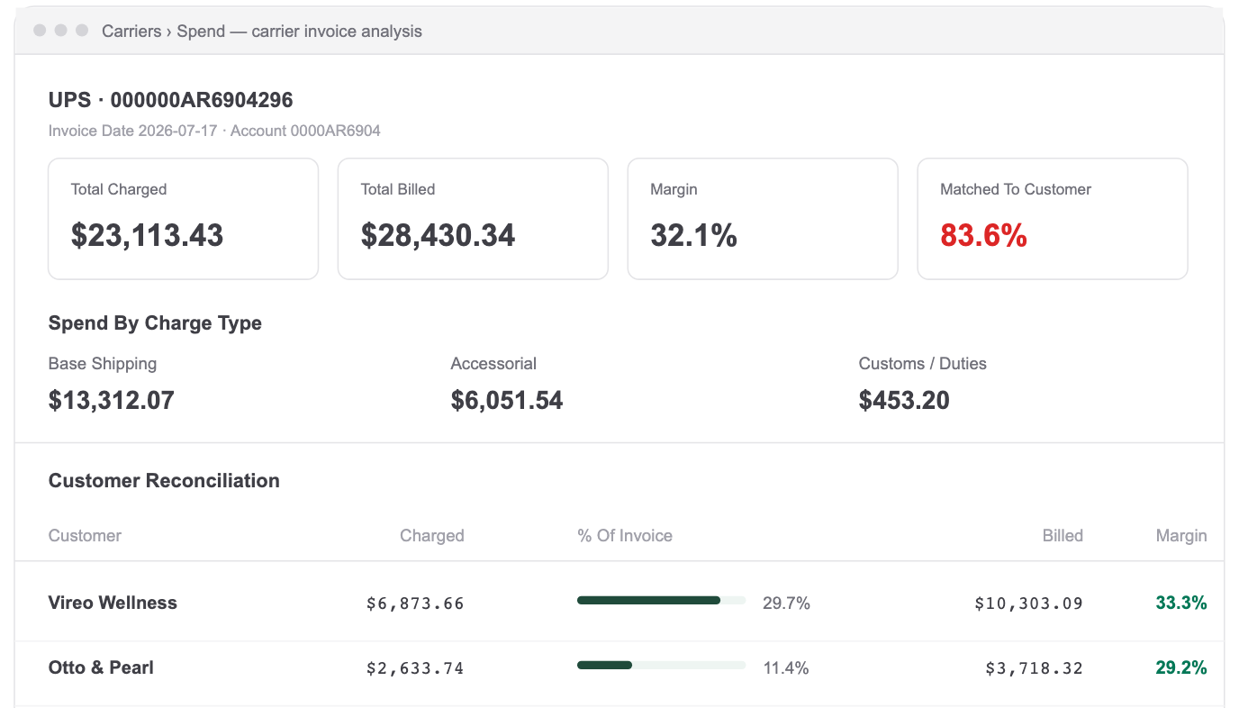Click the 29.7% invoice share value
This screenshot has width=1239, height=708.
click(786, 604)
